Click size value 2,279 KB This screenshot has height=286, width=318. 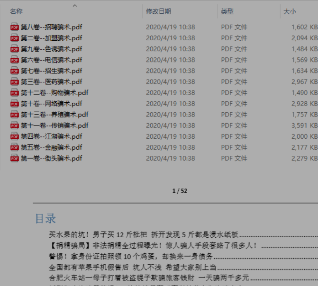coord(305,158)
